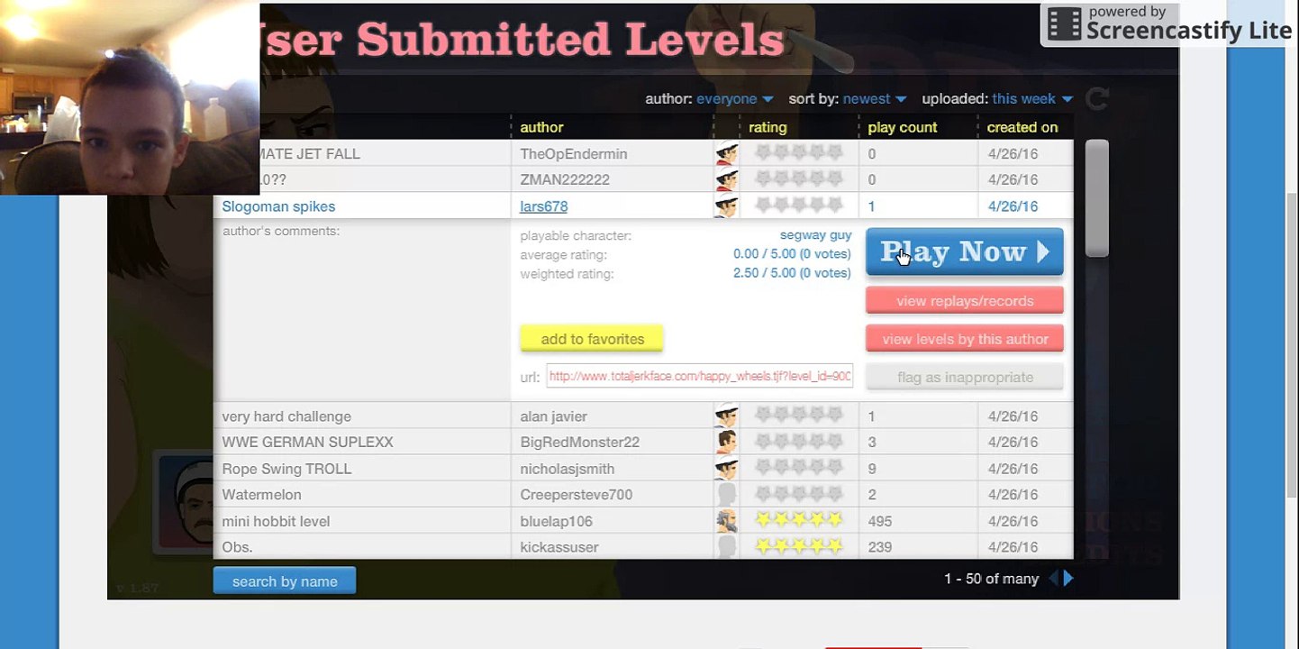Click the level list scrollbar handle
1299x649 pixels.
pos(1096,198)
